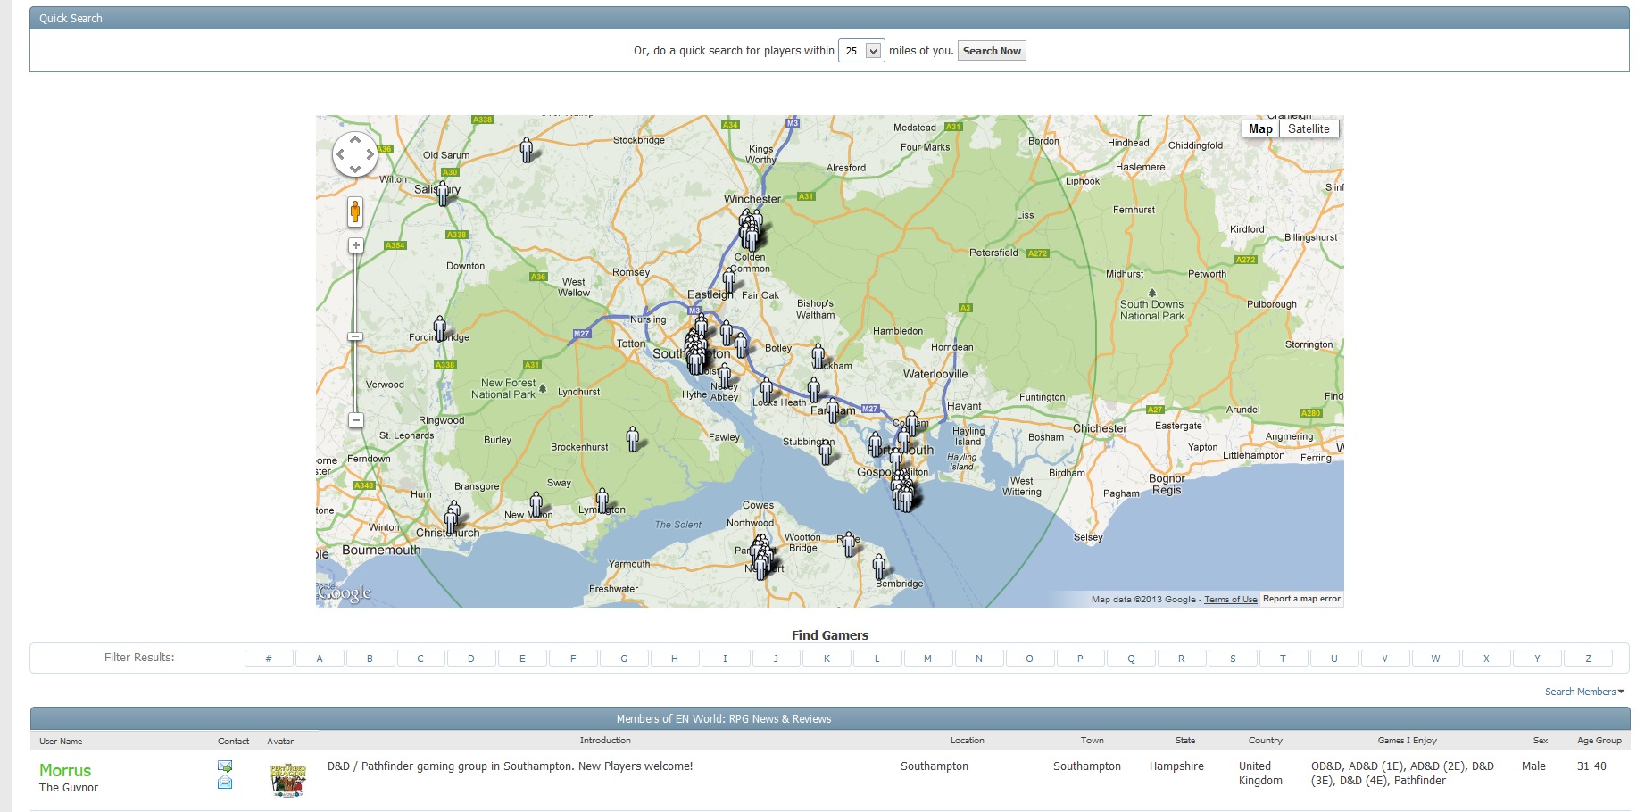Click the User Name column header
1645x812 pixels.
point(61,742)
